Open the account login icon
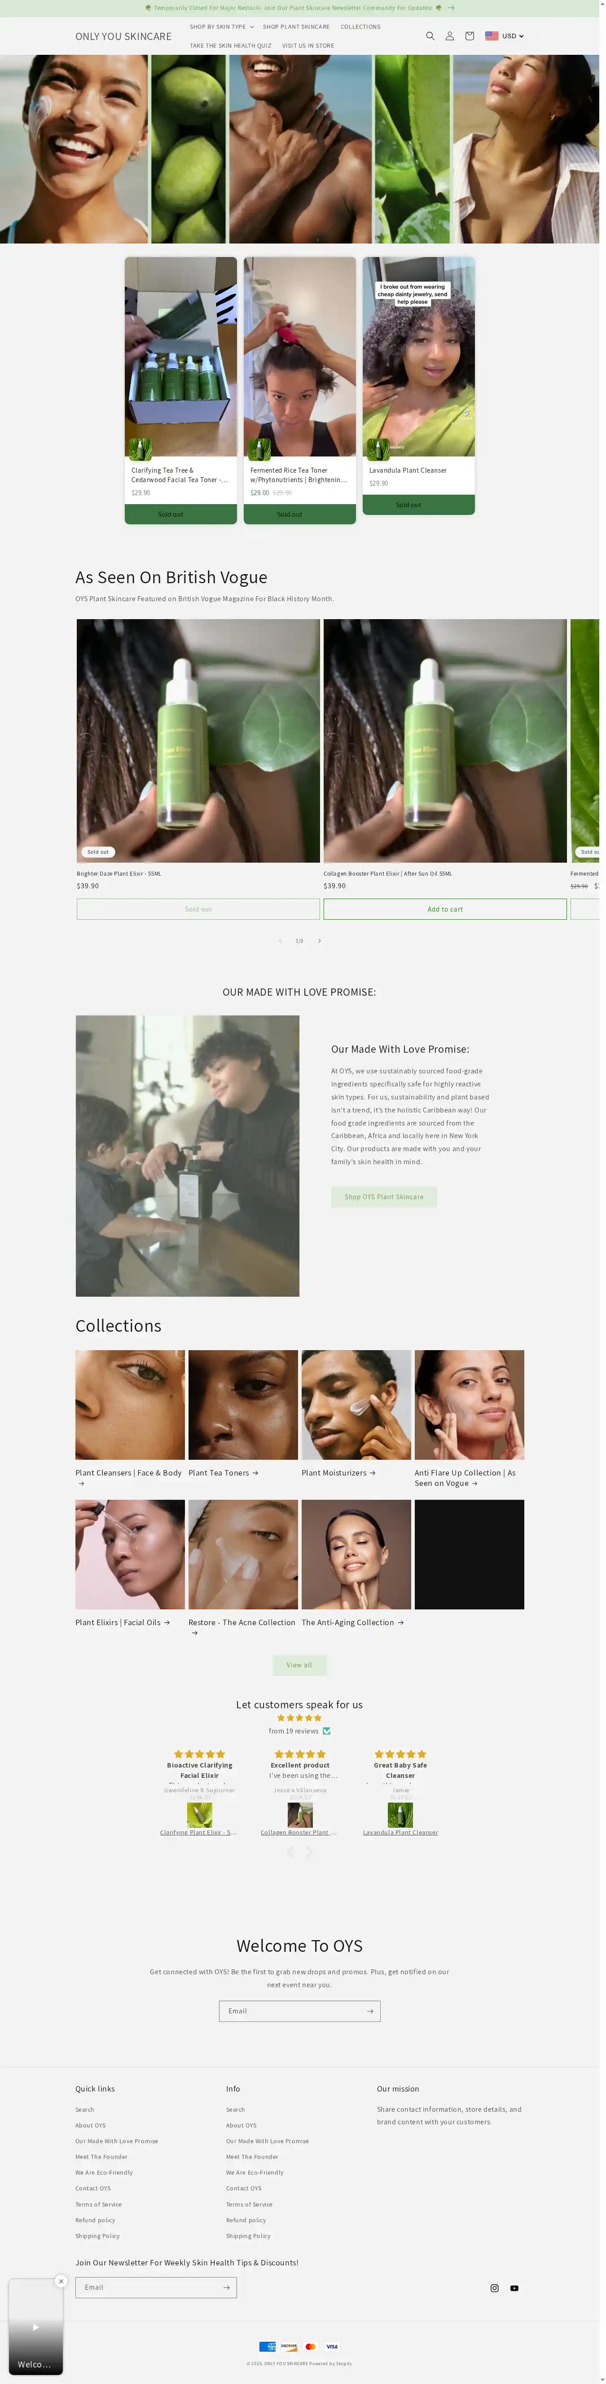The height and width of the screenshot is (2384, 606). click(x=450, y=36)
